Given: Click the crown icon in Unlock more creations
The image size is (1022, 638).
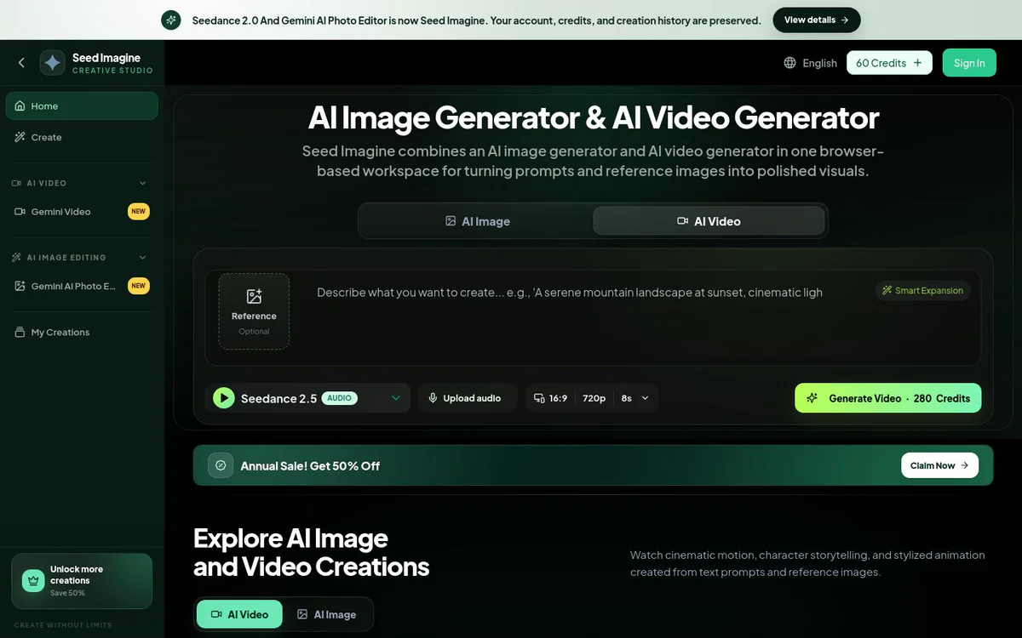Looking at the screenshot, I should click(33, 581).
